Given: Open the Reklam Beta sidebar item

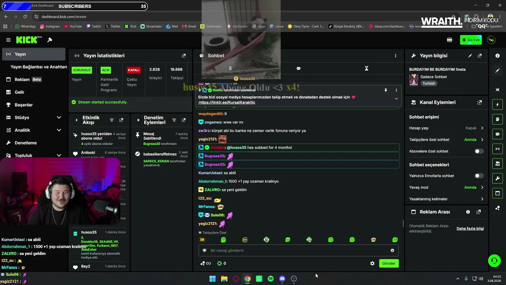Looking at the screenshot, I should click(34, 80).
